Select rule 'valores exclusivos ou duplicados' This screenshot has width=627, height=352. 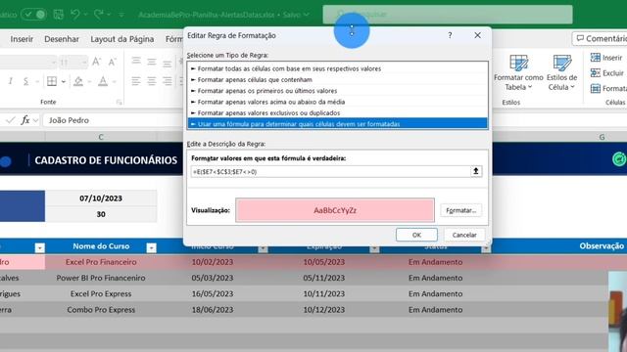coord(338,113)
